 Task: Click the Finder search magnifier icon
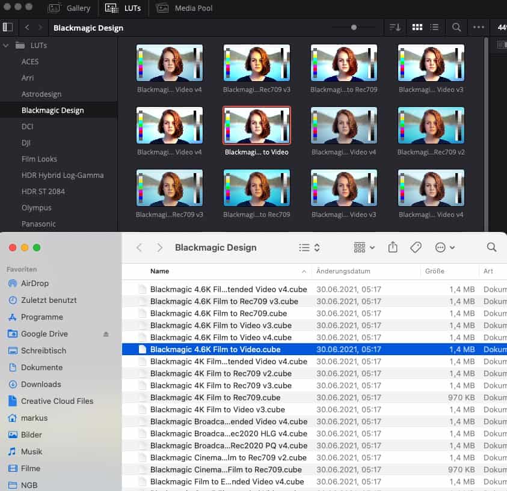pos(491,248)
